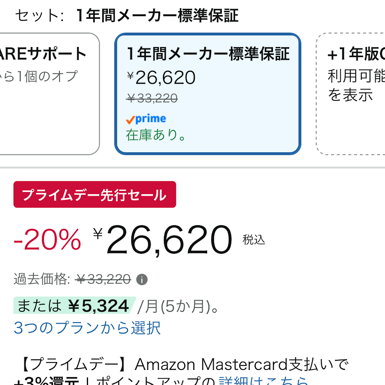The image size is (385, 385).
Task: Click the strikethrough ¥33,220 beside 過去価格
Action: tap(104, 279)
